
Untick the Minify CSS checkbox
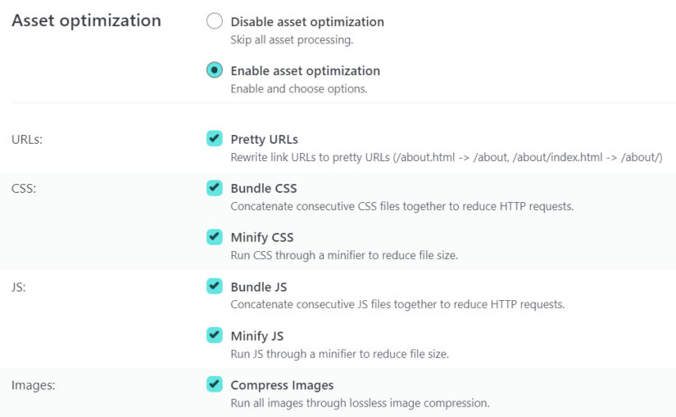(214, 236)
